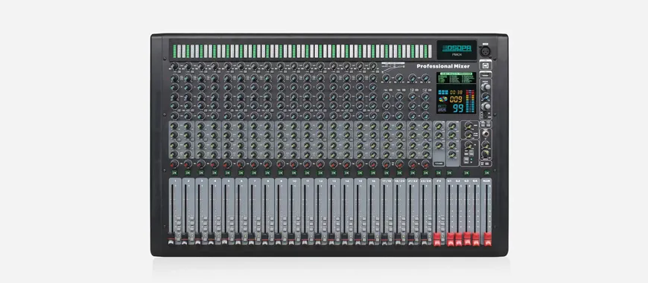648x283 pixels.
Task: Click the 'PM24' model text under the logo
Action: (x=457, y=55)
